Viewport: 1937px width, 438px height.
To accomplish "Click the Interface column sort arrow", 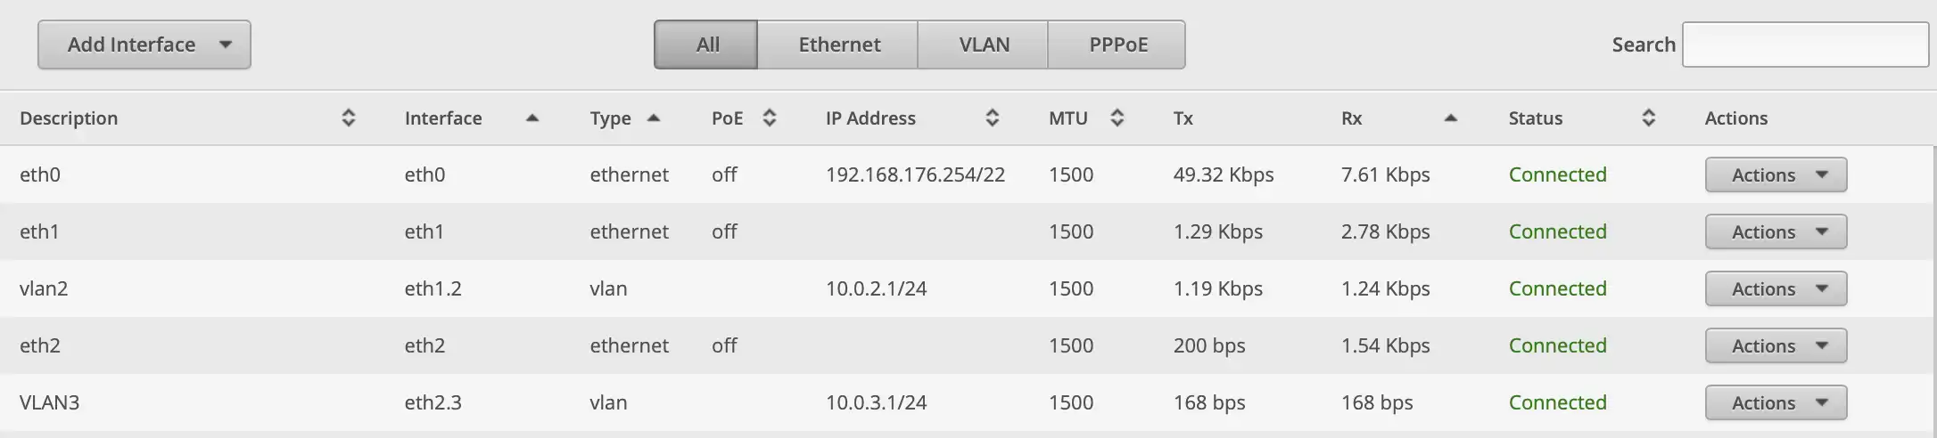I will click(532, 118).
